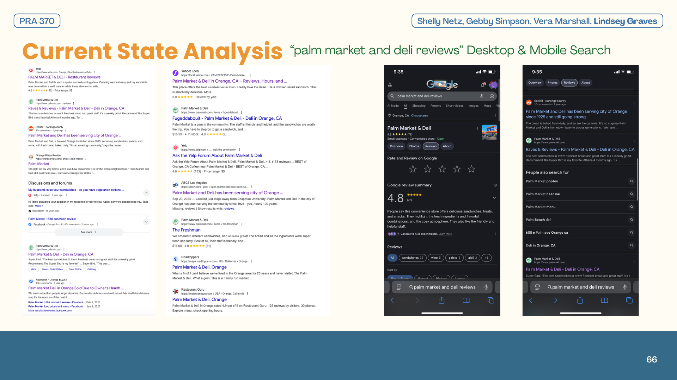
Task: Click the search icon beside Deli in Orange, CA
Action: click(632, 246)
